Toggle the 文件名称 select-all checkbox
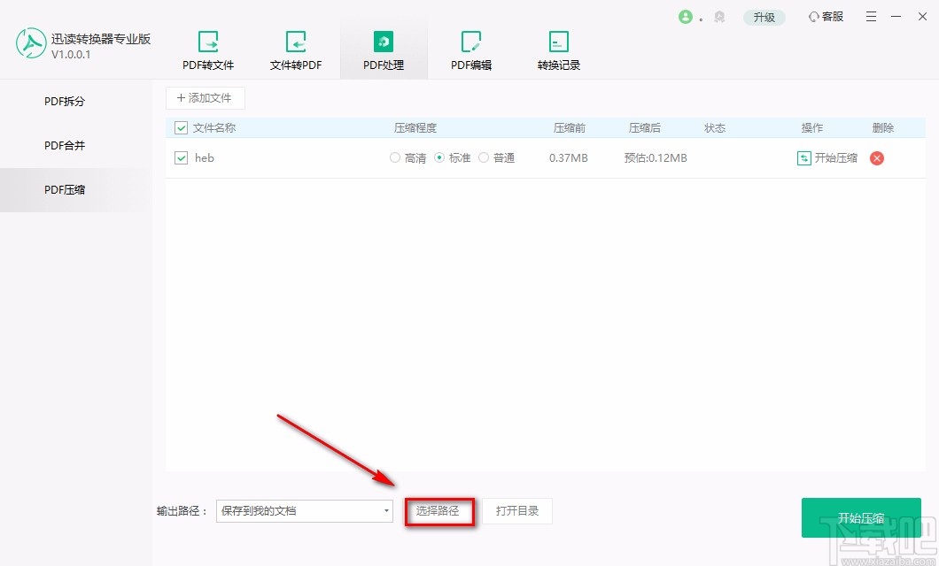939x566 pixels. coord(181,127)
